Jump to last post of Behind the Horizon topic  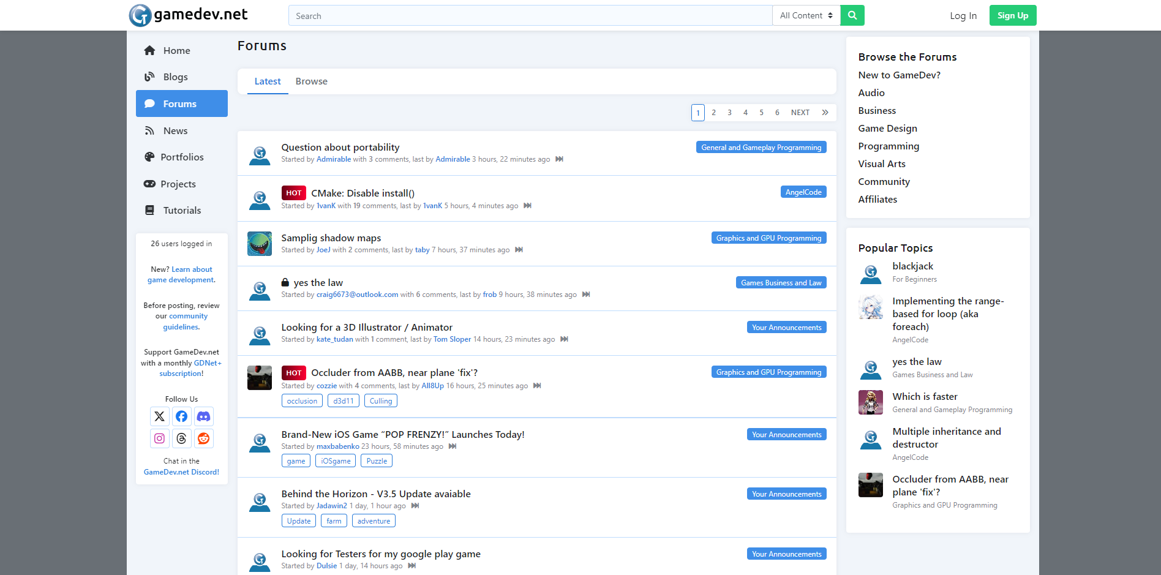415,506
